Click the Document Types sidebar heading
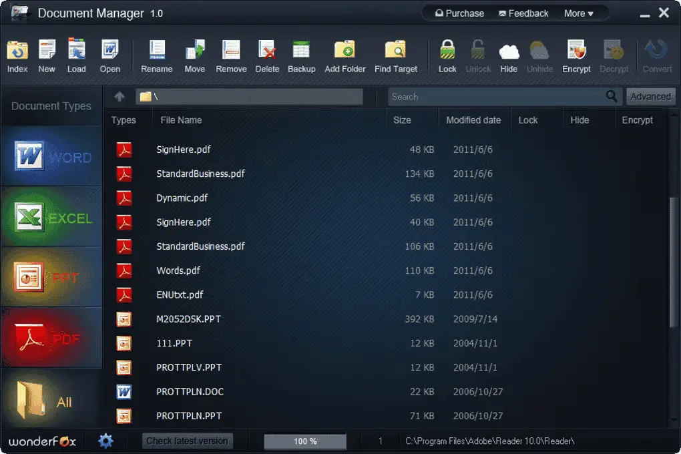The image size is (681, 454). 51,106
